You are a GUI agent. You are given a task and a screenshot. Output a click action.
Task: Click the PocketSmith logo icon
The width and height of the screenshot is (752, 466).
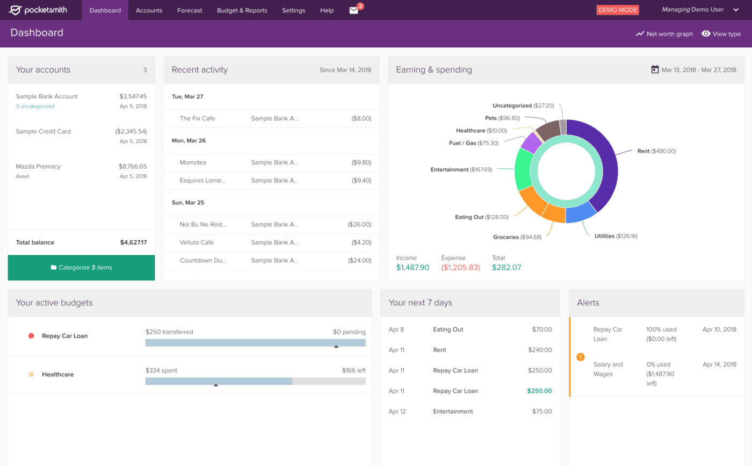coord(16,10)
